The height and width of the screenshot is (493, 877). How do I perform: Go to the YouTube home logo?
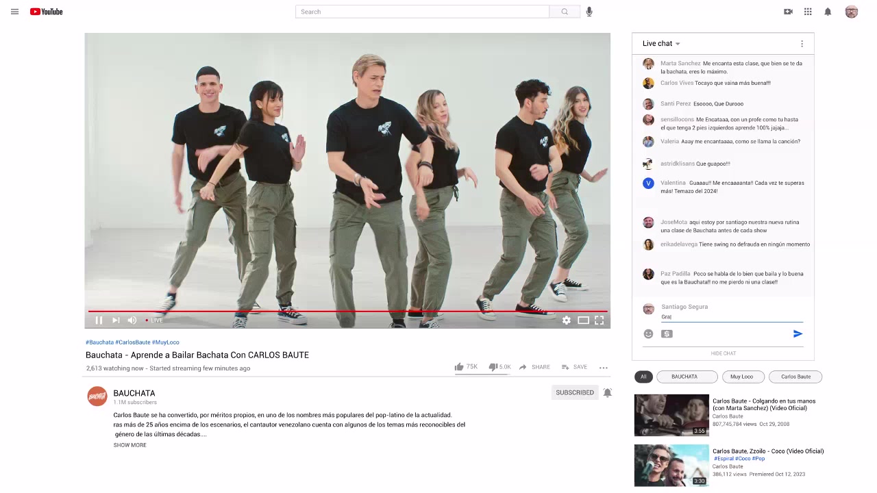click(x=46, y=12)
